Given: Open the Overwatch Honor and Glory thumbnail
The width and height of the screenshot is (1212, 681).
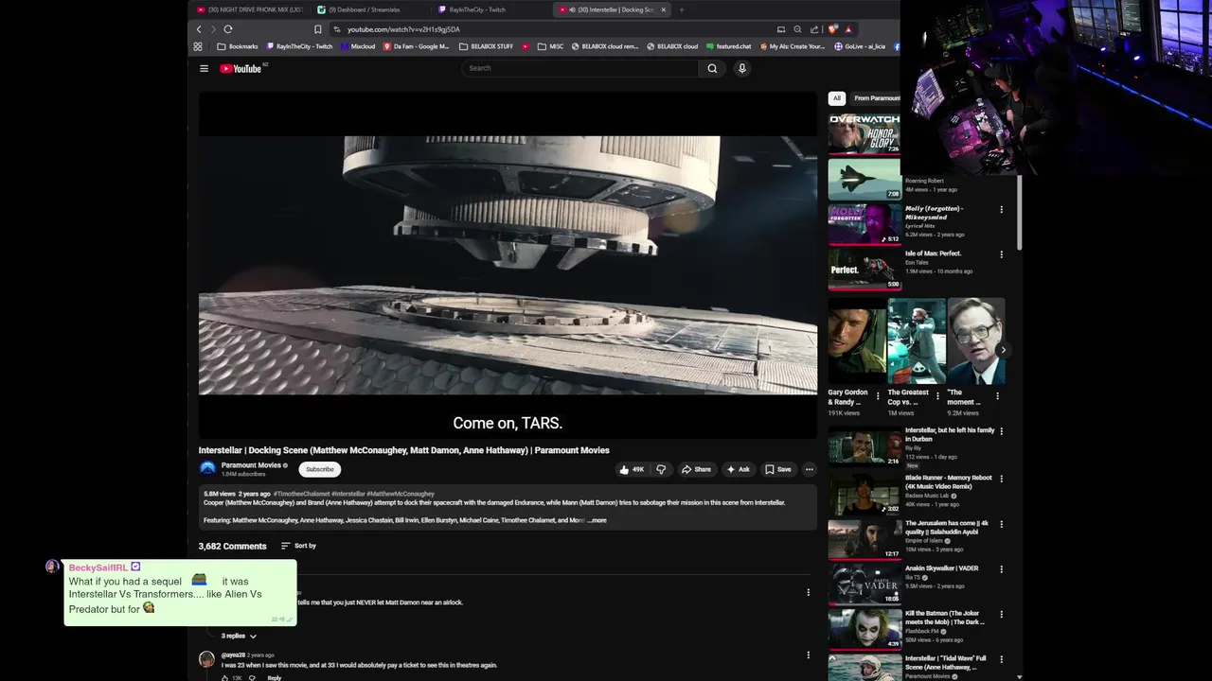Looking at the screenshot, I should (x=864, y=133).
